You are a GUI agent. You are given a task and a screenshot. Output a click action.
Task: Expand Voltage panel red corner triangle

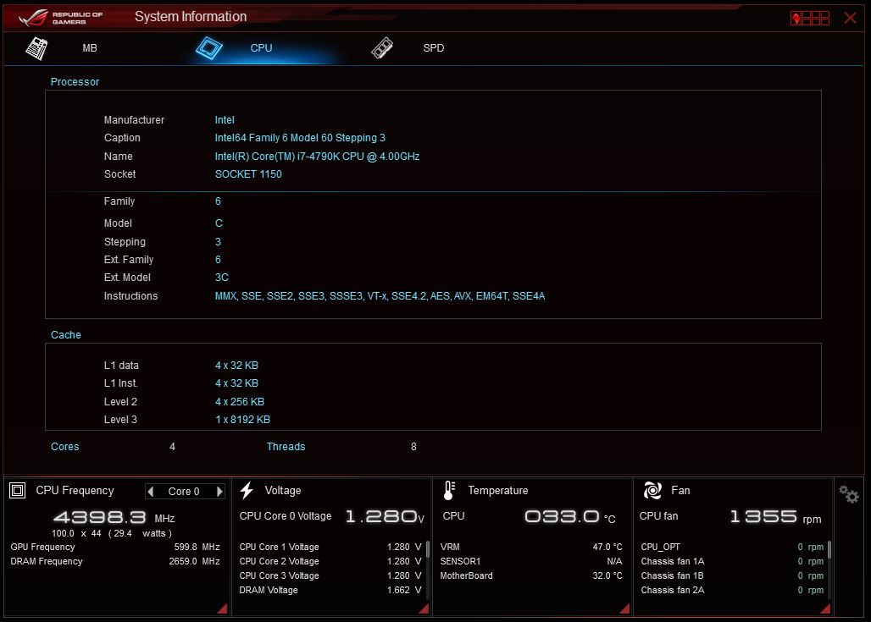pyautogui.click(x=424, y=608)
